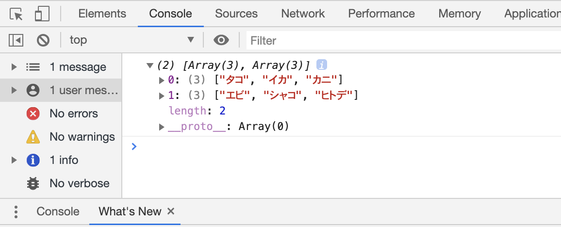The image size is (561, 227).
Task: Create a live expression with the eye icon
Action: [x=221, y=40]
